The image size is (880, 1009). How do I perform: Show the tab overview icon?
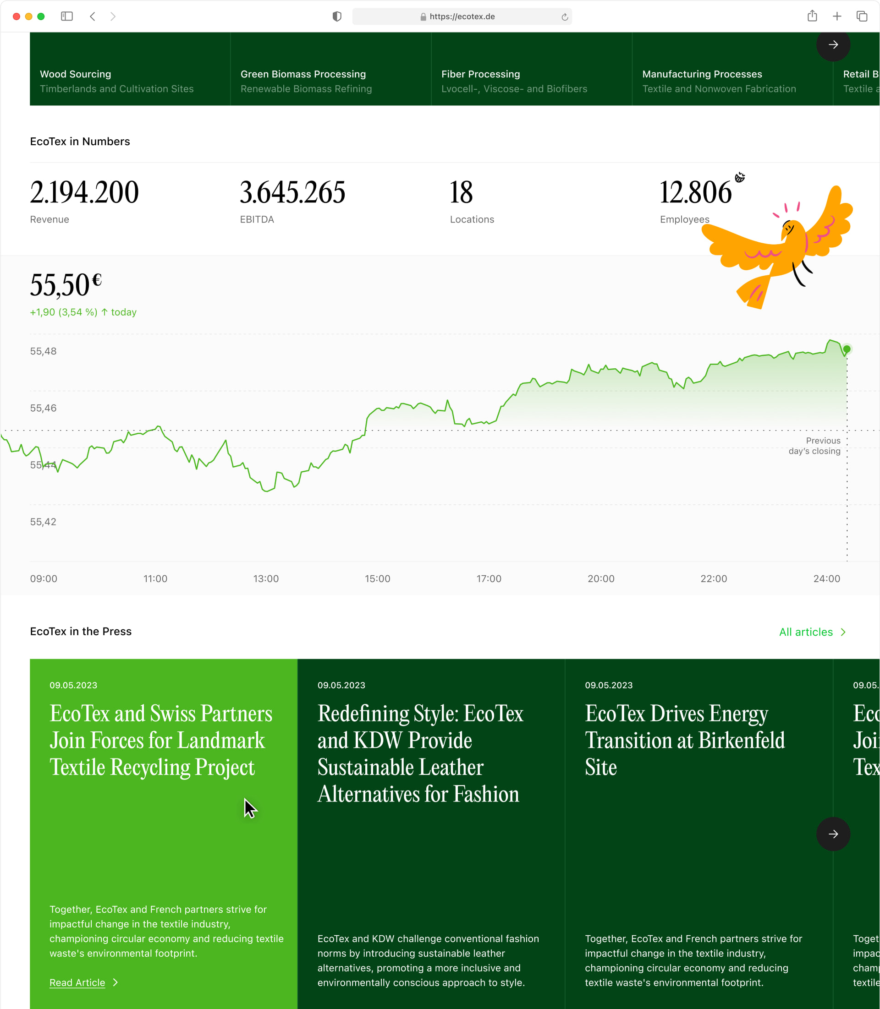[x=862, y=16]
